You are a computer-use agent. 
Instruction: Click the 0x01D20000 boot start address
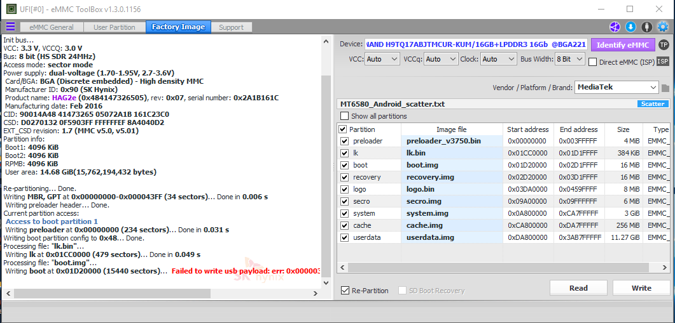coord(527,166)
